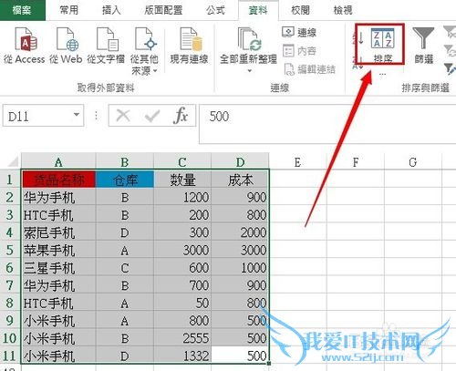The image size is (456, 371).
Task: Toggle the 篩選 filter funnel
Action: (x=423, y=45)
